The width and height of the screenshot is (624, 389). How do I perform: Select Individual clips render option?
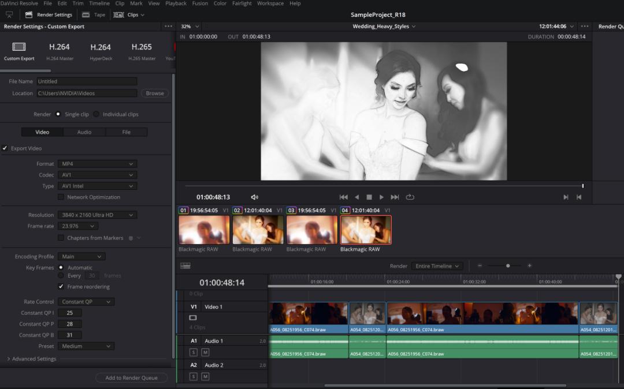[x=96, y=114]
